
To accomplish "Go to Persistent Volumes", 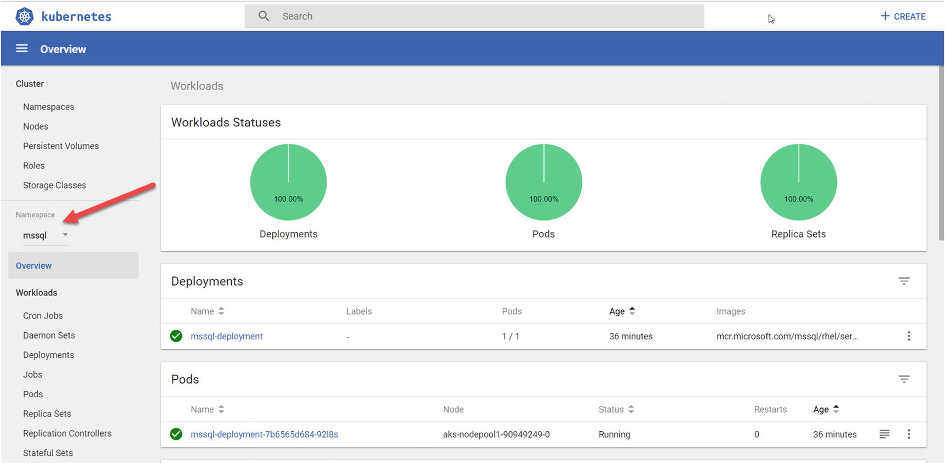I will pyautogui.click(x=61, y=146).
